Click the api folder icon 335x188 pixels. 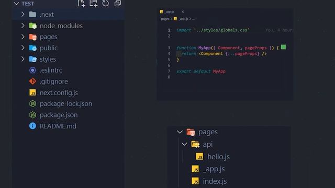195,144
